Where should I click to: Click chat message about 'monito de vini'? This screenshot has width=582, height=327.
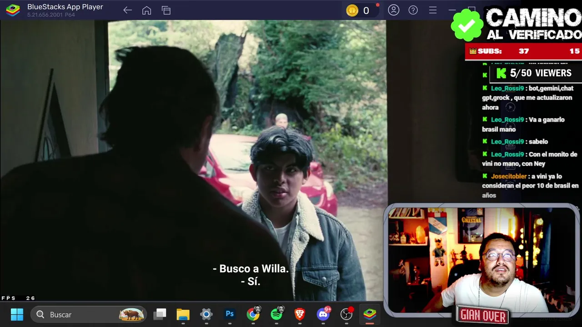pyautogui.click(x=530, y=159)
